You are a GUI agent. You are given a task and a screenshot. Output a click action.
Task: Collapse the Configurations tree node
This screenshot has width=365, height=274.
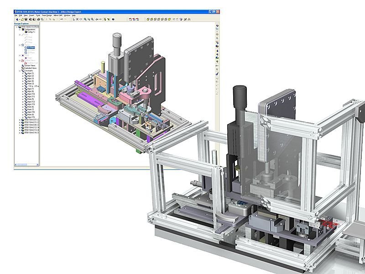click(x=20, y=30)
